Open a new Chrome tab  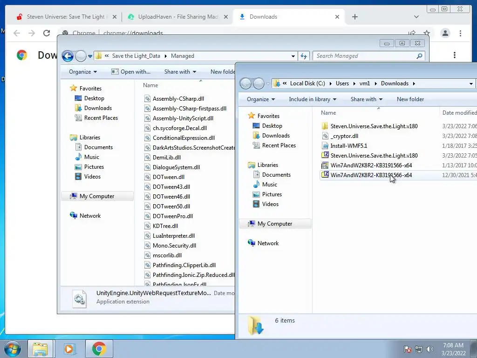coord(354,17)
